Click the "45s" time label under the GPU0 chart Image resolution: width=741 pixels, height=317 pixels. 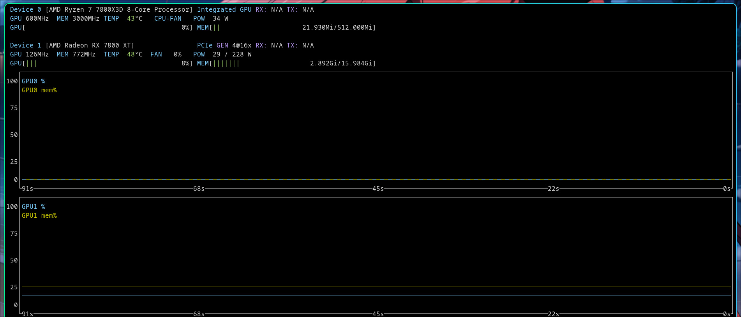click(x=378, y=188)
